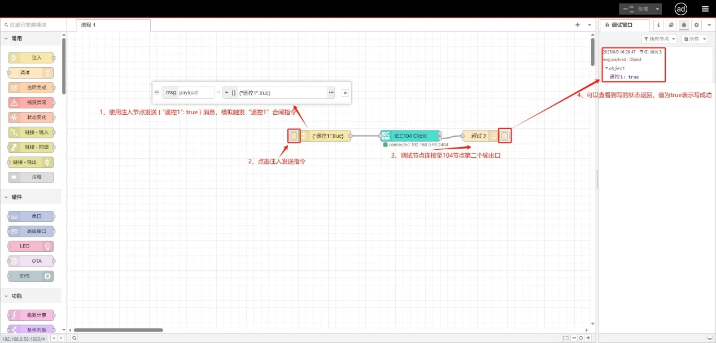This screenshot has height=343, width=716.
Task: Open the help book sidebar icon
Action: [671, 25]
